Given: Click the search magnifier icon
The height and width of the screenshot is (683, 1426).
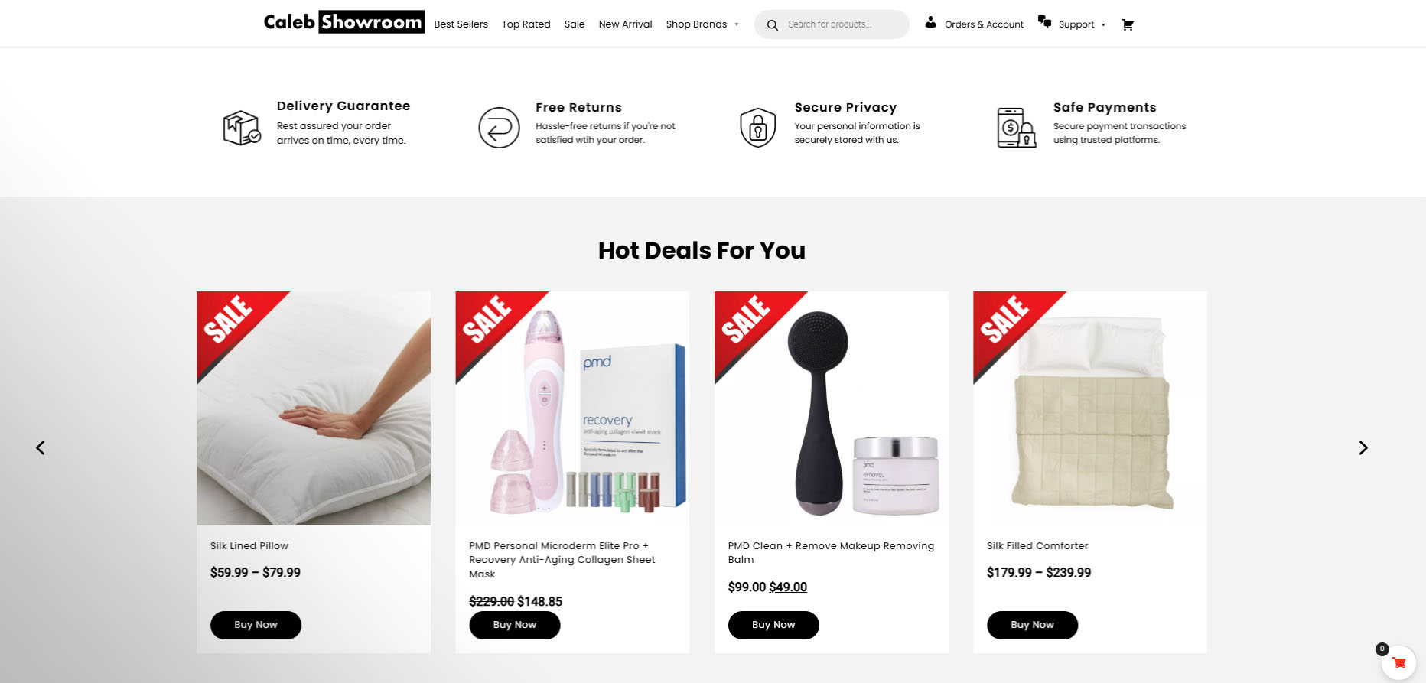Looking at the screenshot, I should [773, 24].
